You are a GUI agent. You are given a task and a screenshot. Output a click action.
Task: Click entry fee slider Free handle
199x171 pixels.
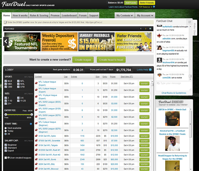(6, 115)
